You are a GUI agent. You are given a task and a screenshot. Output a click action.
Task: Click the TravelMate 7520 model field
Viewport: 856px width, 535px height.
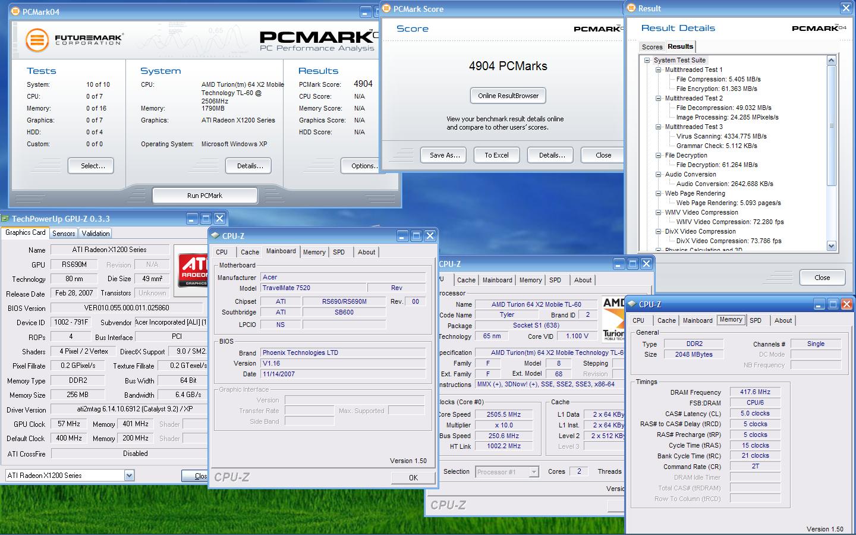[313, 288]
